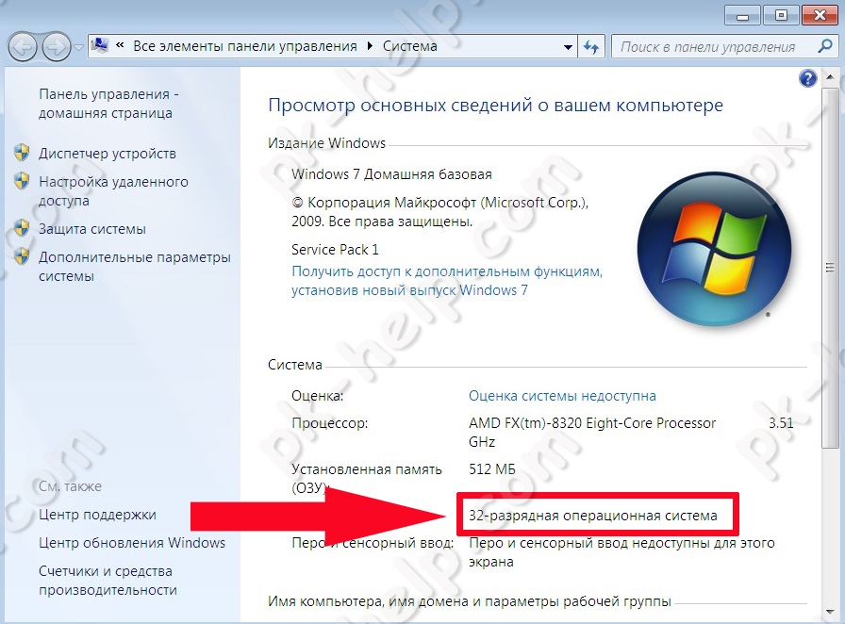Click shield icon beside 'Дополнительные параметры системы'
Viewport: 845px width, 624px height.
coord(22,256)
